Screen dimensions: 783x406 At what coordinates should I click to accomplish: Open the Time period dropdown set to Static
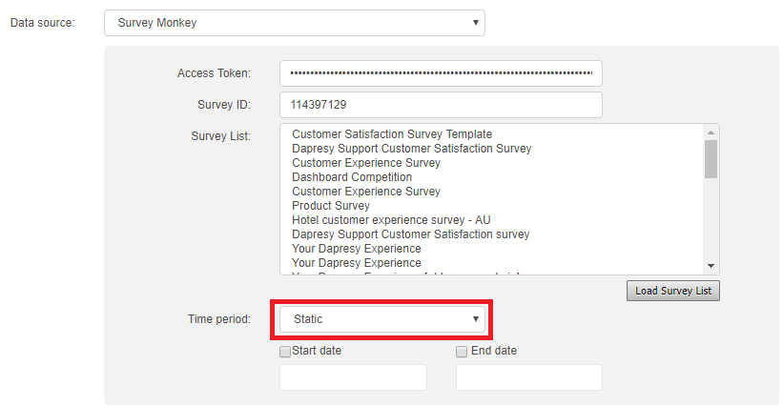coord(382,319)
